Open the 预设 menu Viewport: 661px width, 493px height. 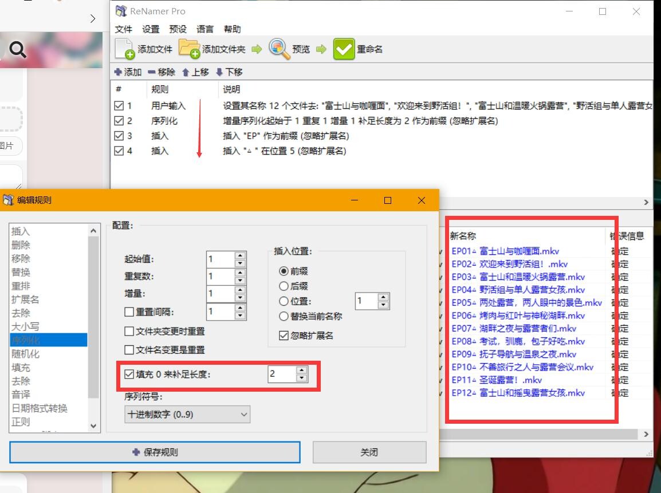point(178,29)
